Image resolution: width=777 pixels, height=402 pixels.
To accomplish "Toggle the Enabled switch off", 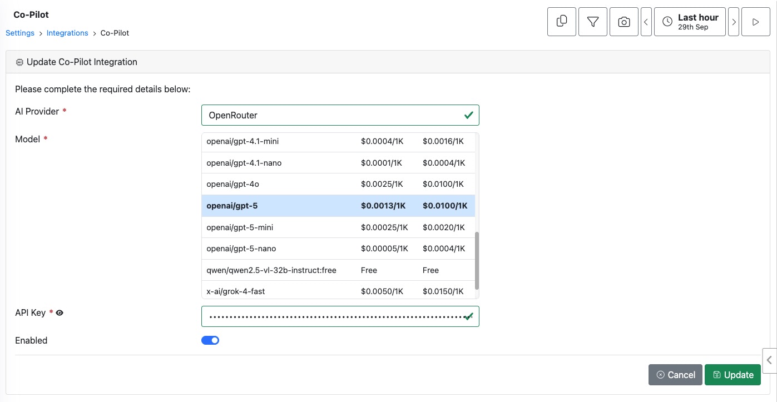I will tap(210, 340).
